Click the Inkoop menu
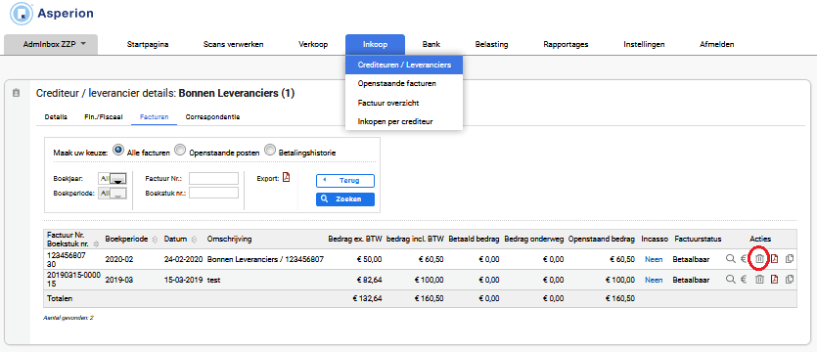Screen dimensions: 817x352 tap(375, 44)
